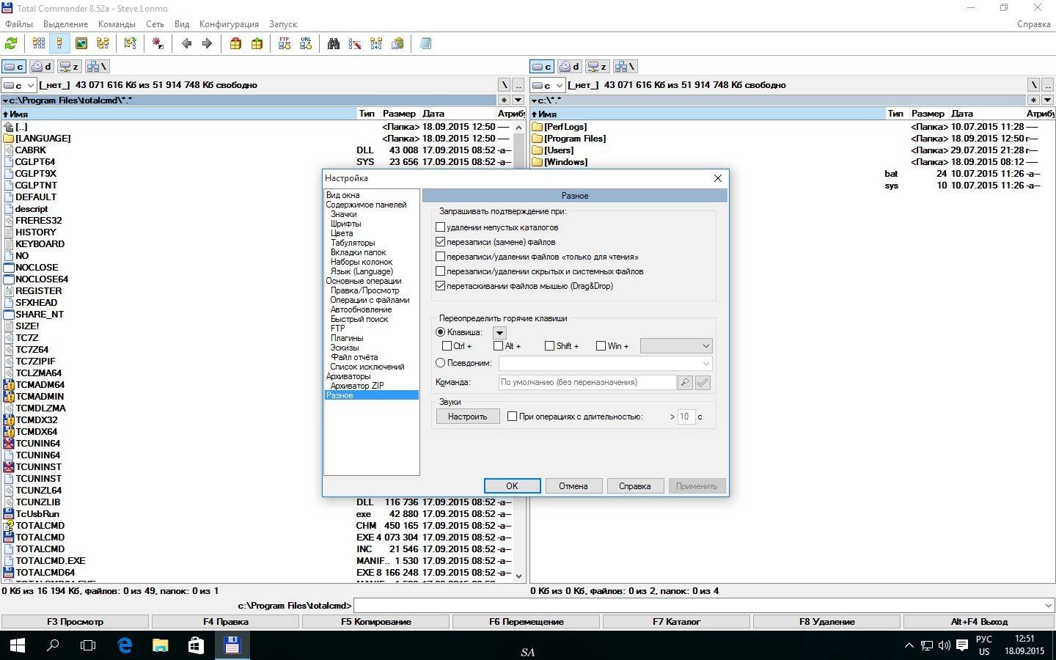Click OK in the Настройка dialog
This screenshot has height=660, width=1056.
(x=512, y=486)
